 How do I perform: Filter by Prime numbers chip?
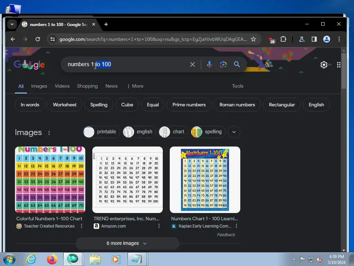(x=189, y=105)
